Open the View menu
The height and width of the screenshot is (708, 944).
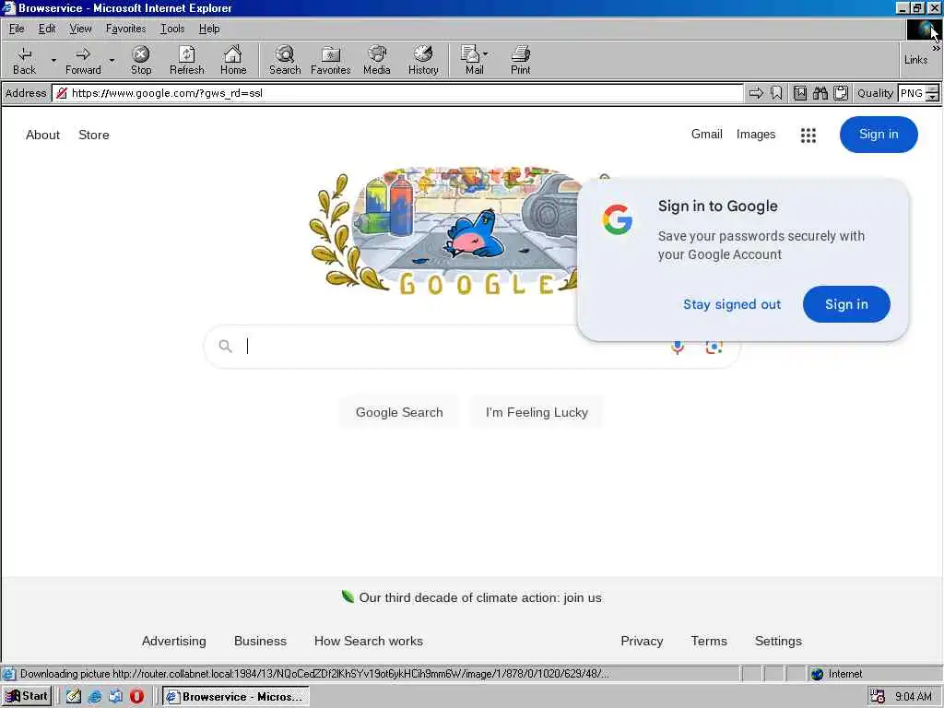81,29
